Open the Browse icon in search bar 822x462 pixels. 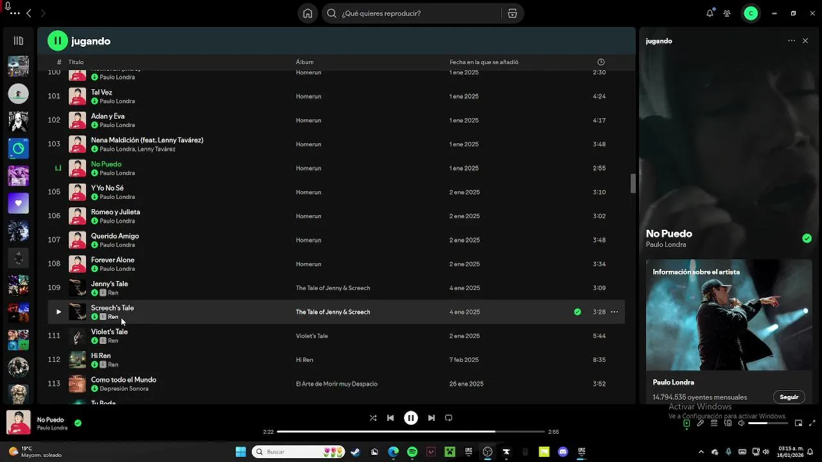click(x=512, y=13)
